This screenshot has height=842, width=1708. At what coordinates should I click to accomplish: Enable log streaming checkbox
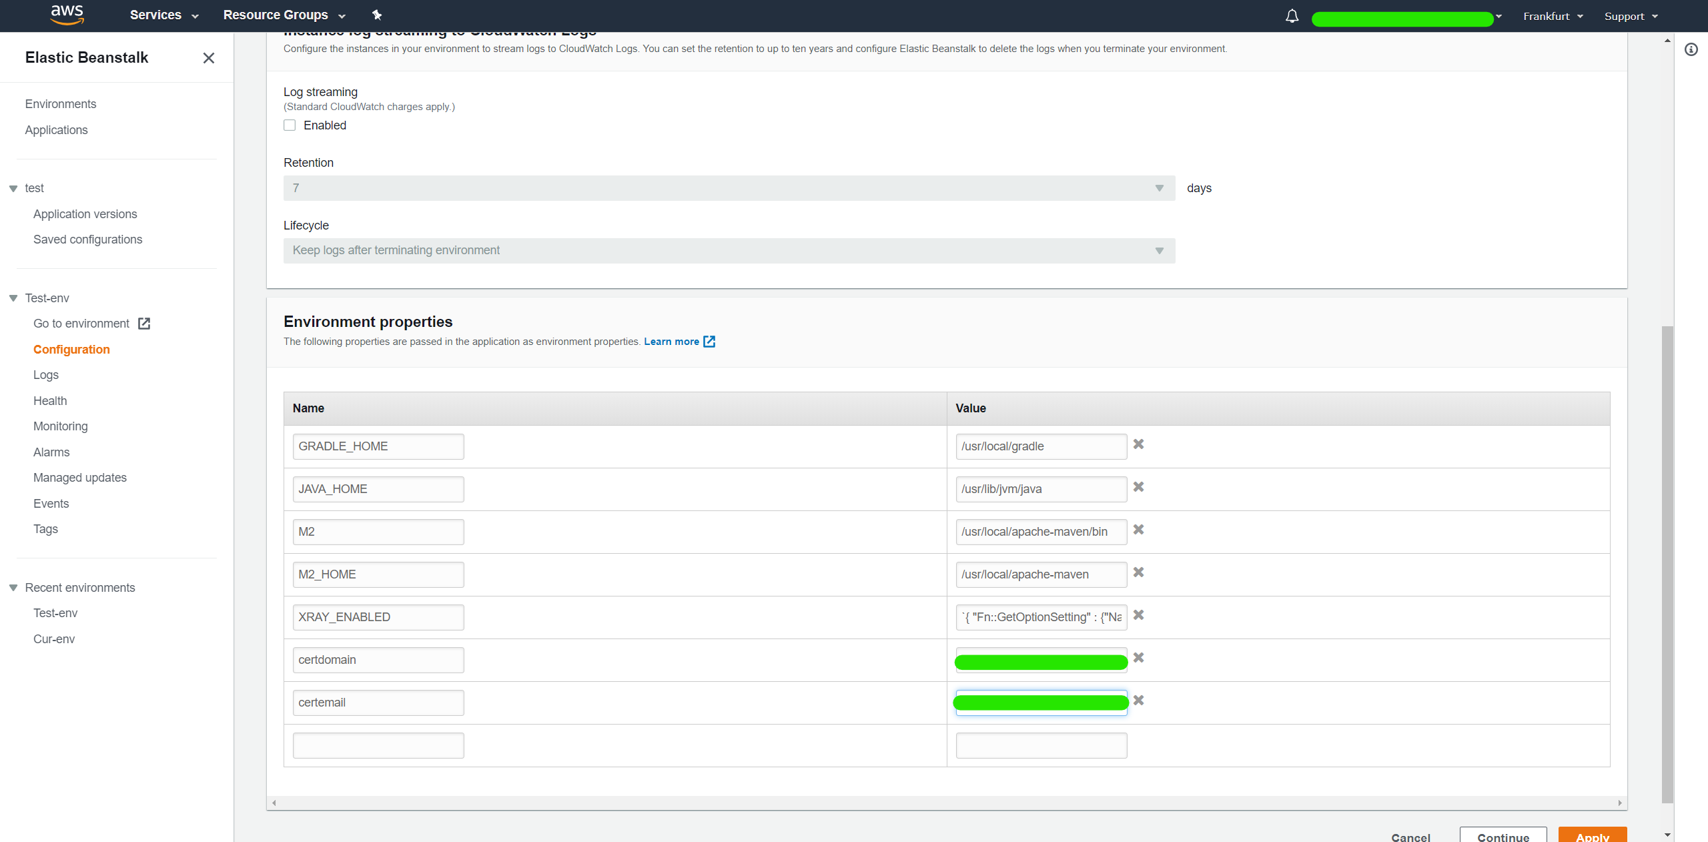(x=290, y=125)
